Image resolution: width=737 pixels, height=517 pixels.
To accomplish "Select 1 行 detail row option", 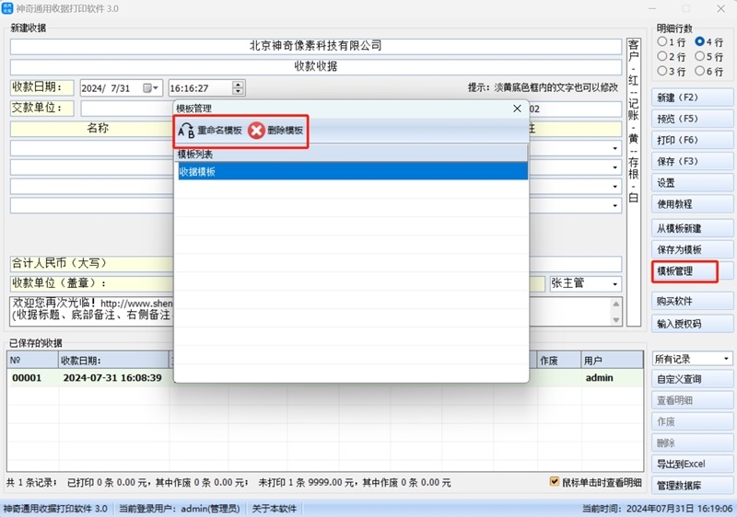I will (x=672, y=41).
